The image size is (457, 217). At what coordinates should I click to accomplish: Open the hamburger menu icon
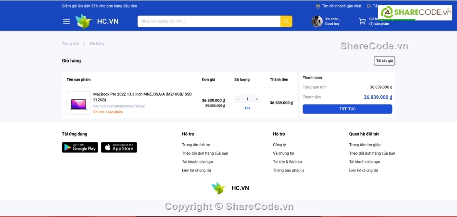(66, 22)
